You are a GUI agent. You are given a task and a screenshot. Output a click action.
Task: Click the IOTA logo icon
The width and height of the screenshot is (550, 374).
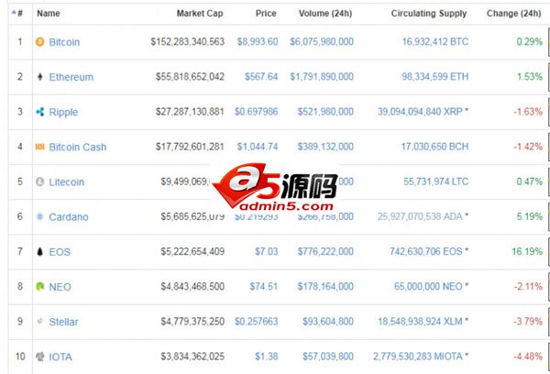tap(40, 357)
